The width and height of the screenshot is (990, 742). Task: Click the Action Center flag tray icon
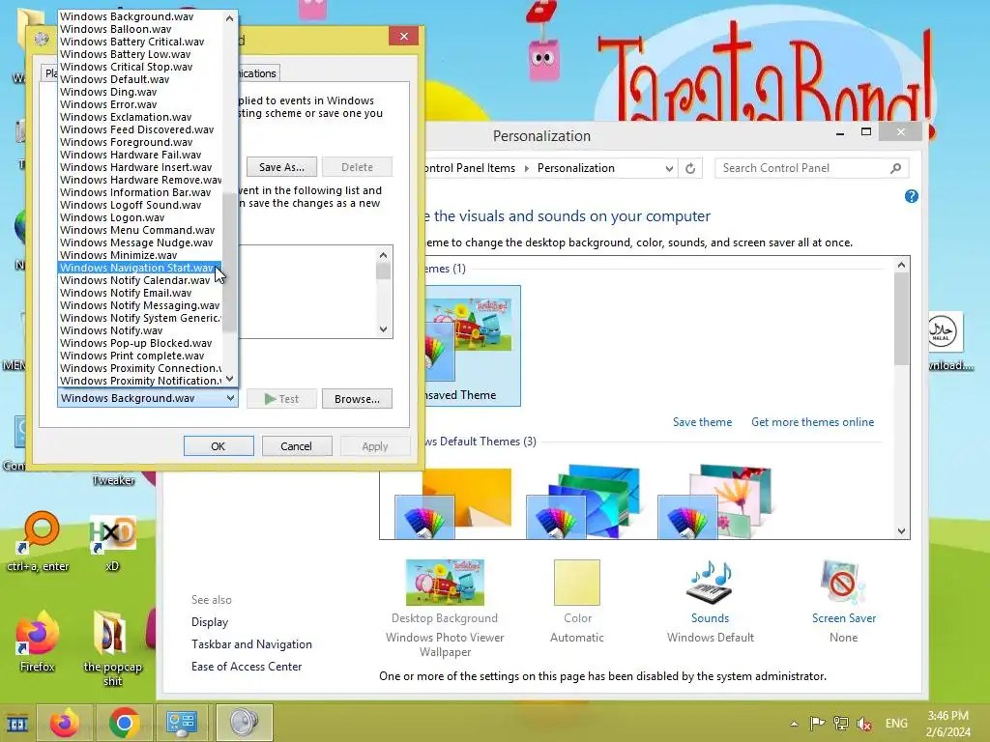(817, 724)
